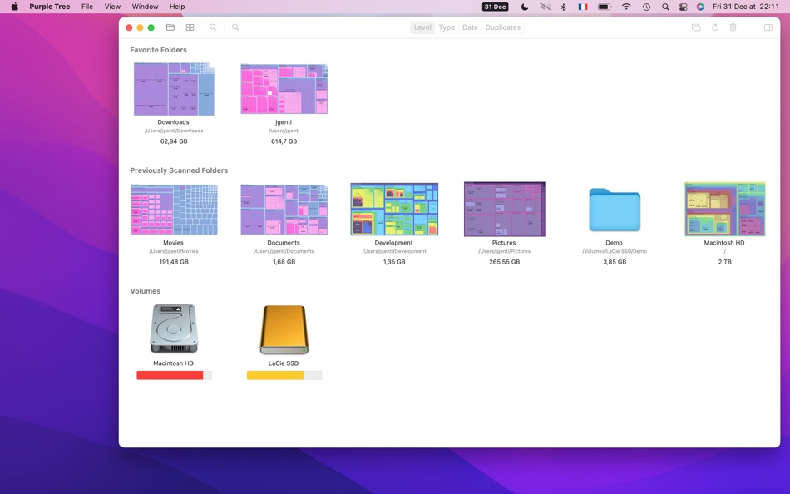Screen dimensions: 790x494
Task: Click the Pictures folder name label
Action: coord(504,243)
